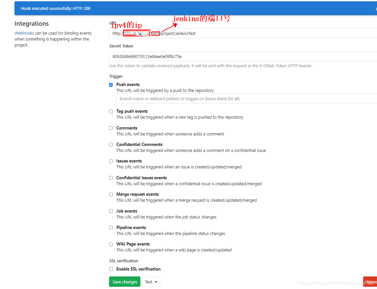Viewport: 377px width, 289px height.
Task: Enable the Wiki Page events trigger
Action: click(111, 244)
